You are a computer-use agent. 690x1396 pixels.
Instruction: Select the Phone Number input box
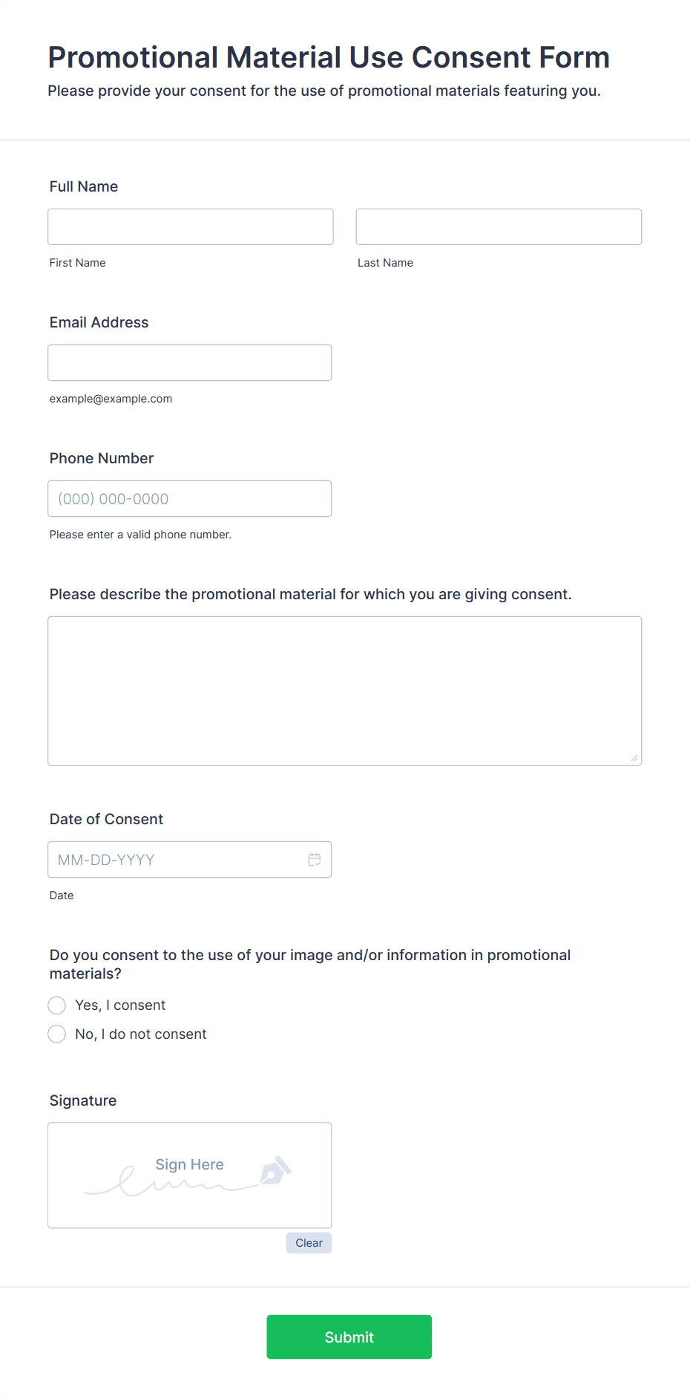[190, 498]
